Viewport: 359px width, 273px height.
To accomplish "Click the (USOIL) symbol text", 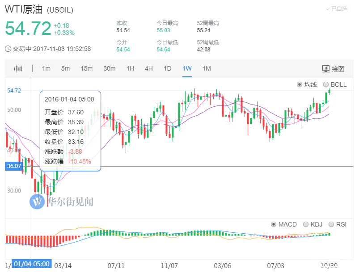I will (60, 10).
